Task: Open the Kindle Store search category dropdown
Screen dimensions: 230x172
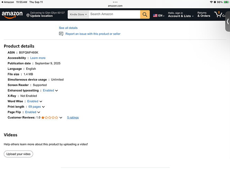Action: coord(78,14)
